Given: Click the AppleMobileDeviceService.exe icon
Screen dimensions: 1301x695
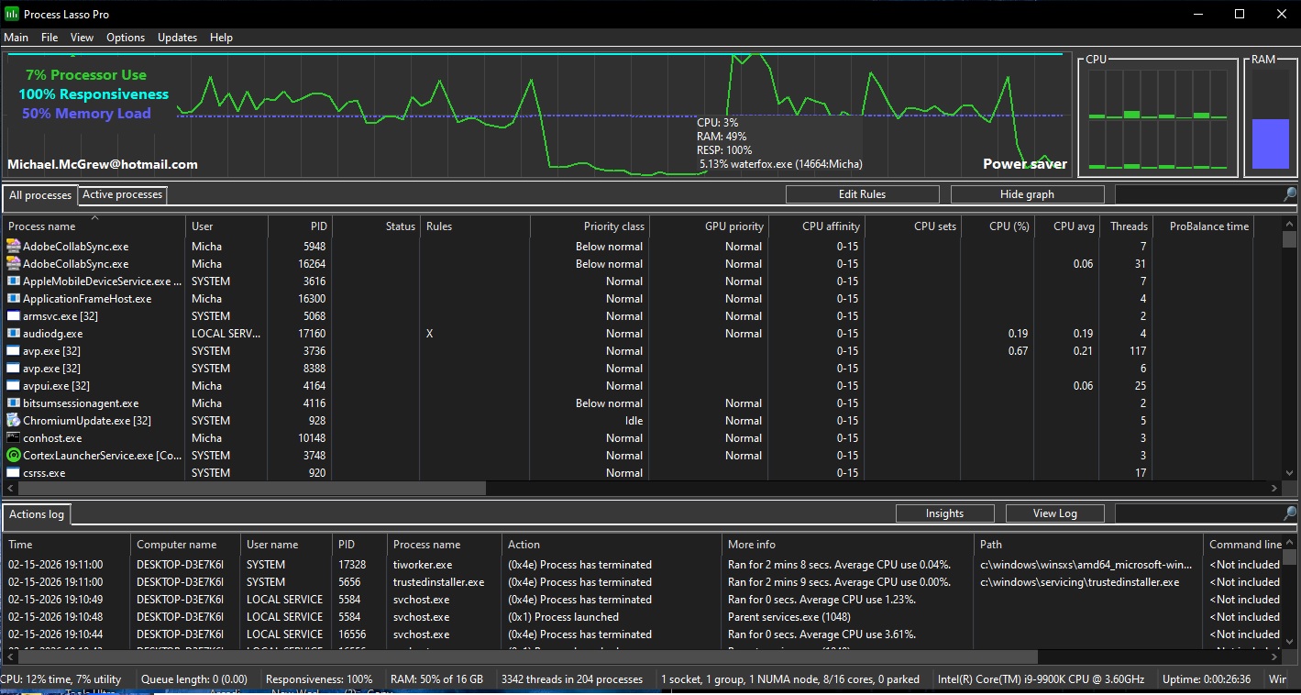Looking at the screenshot, I should (x=13, y=281).
